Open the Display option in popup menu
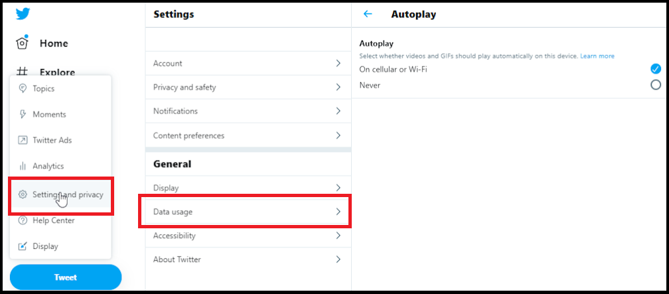This screenshot has height=294, width=669. [46, 246]
